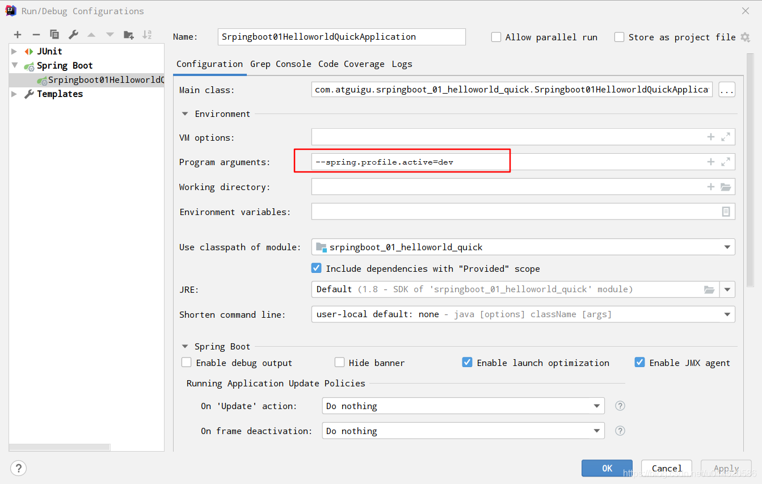The image size is (762, 484).
Task: Switch to Code Coverage tab
Action: (x=351, y=64)
